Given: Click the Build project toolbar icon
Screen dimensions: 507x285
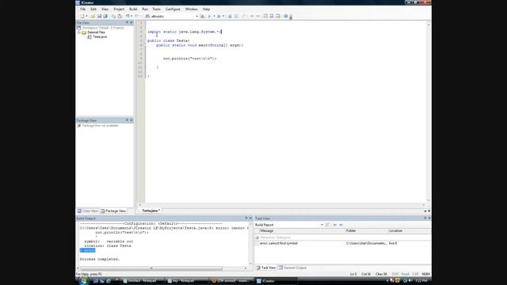Looking at the screenshot, I should click(219, 16).
